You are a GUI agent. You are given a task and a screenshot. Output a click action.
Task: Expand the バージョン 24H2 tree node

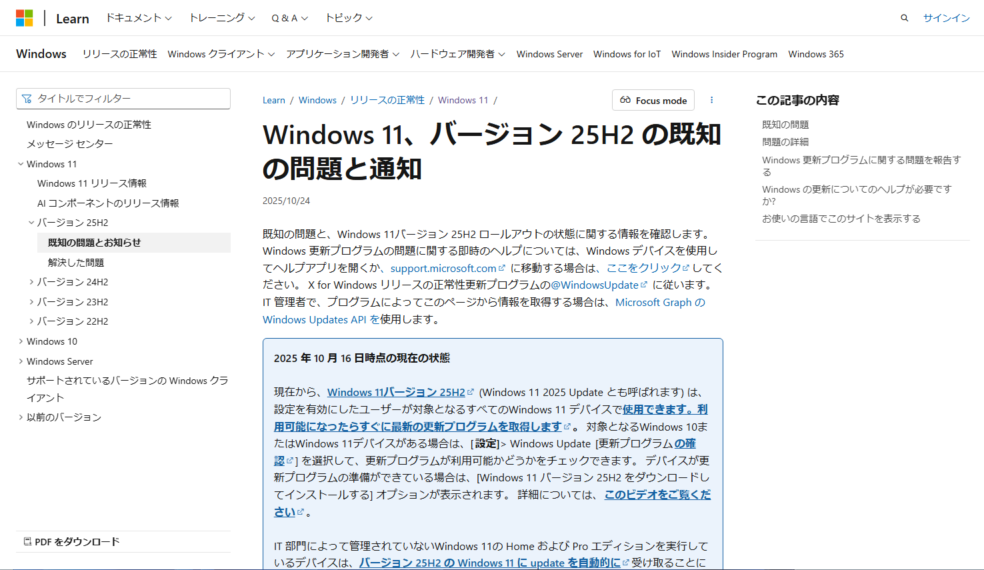(x=31, y=282)
